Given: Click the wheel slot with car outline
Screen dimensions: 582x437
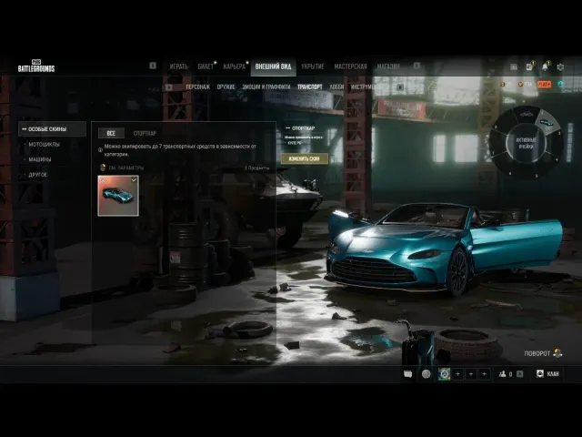Looking at the screenshot, I should coord(526,115).
